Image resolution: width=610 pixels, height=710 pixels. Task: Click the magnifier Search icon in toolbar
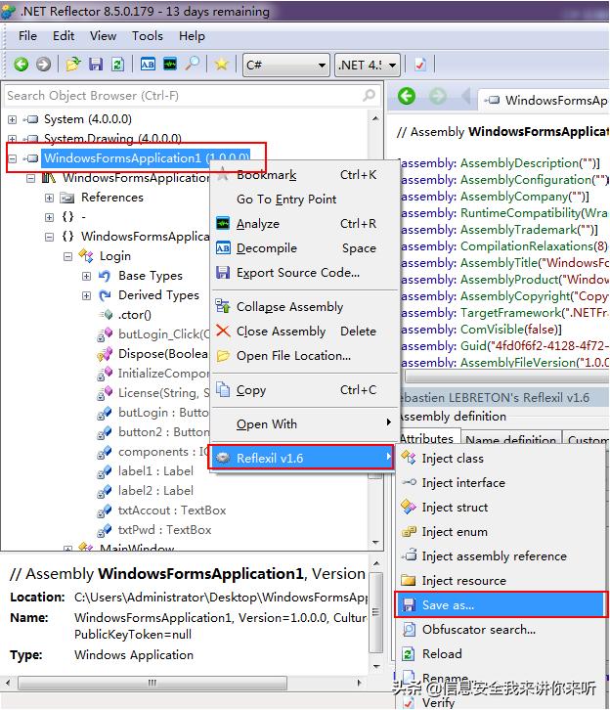193,65
